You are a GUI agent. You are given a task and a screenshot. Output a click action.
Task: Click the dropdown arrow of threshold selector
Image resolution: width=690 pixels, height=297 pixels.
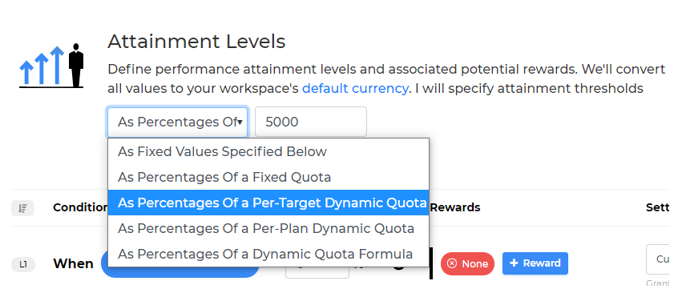click(x=240, y=122)
